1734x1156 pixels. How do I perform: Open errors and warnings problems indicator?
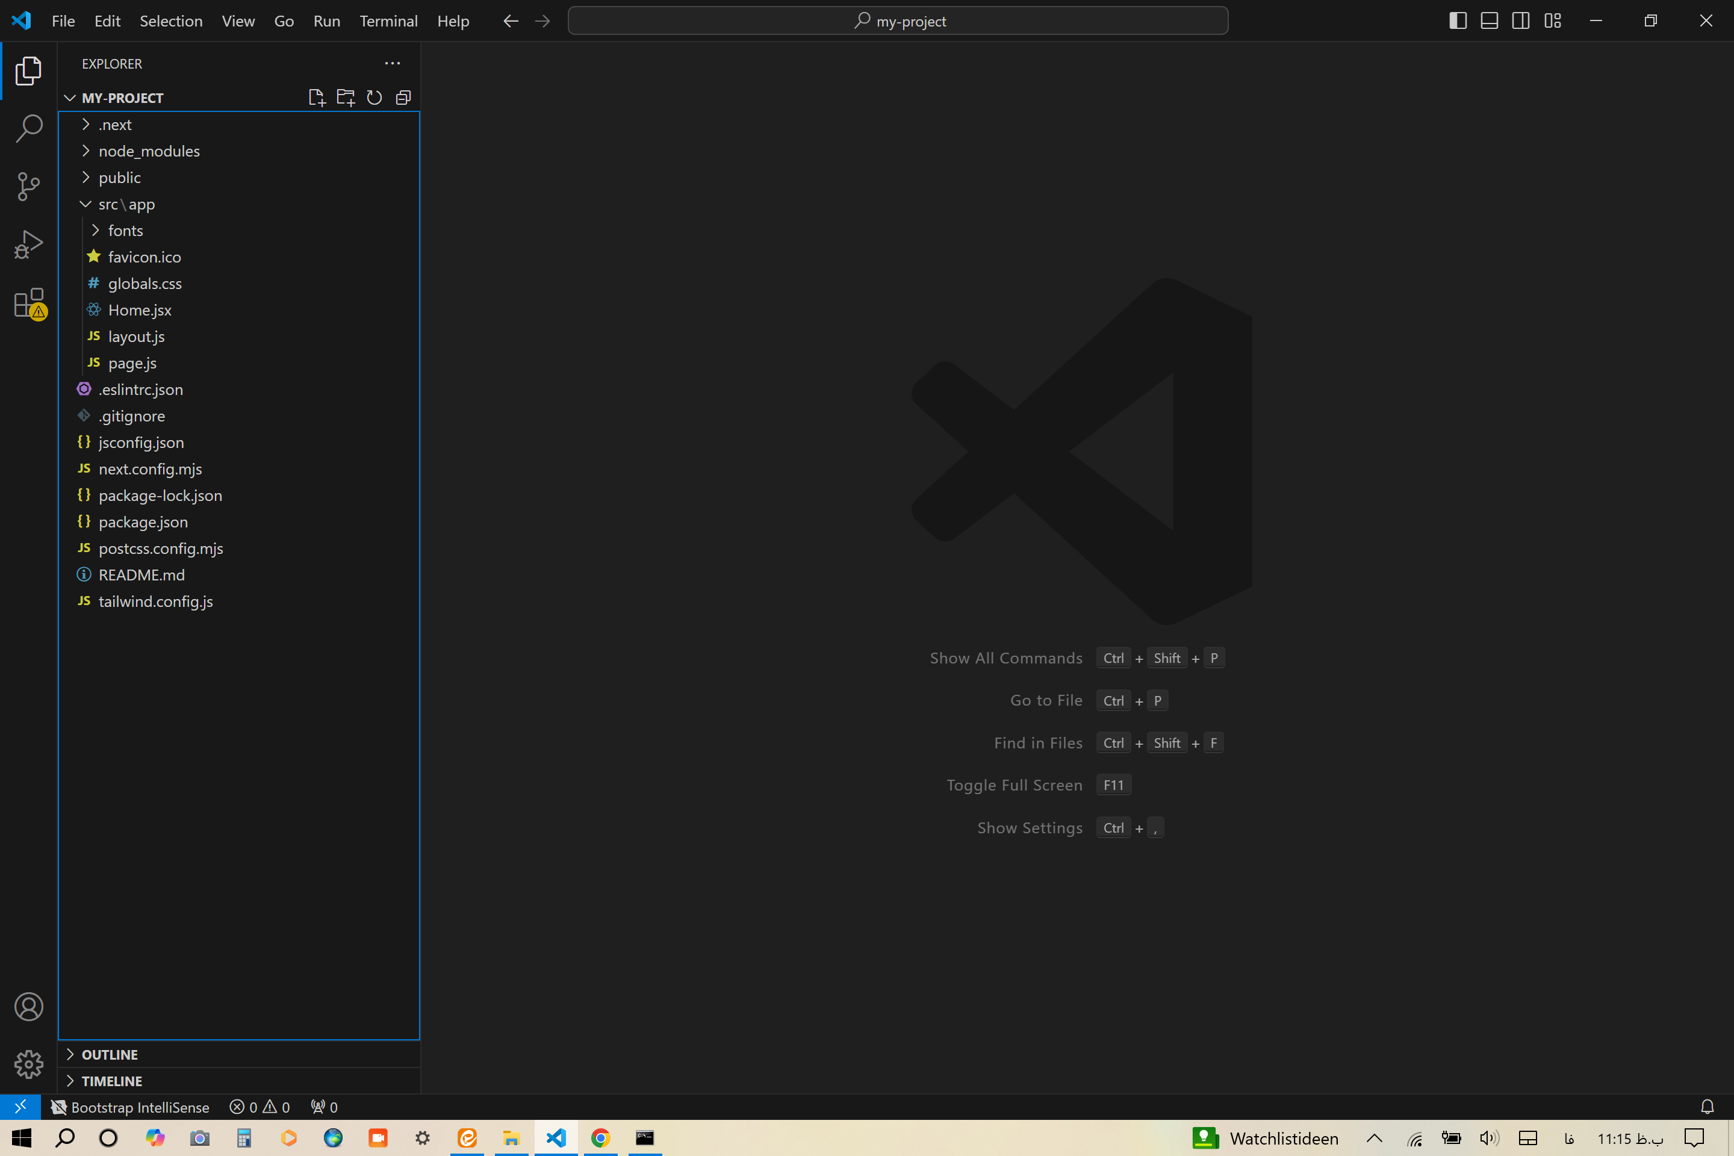pos(259,1107)
